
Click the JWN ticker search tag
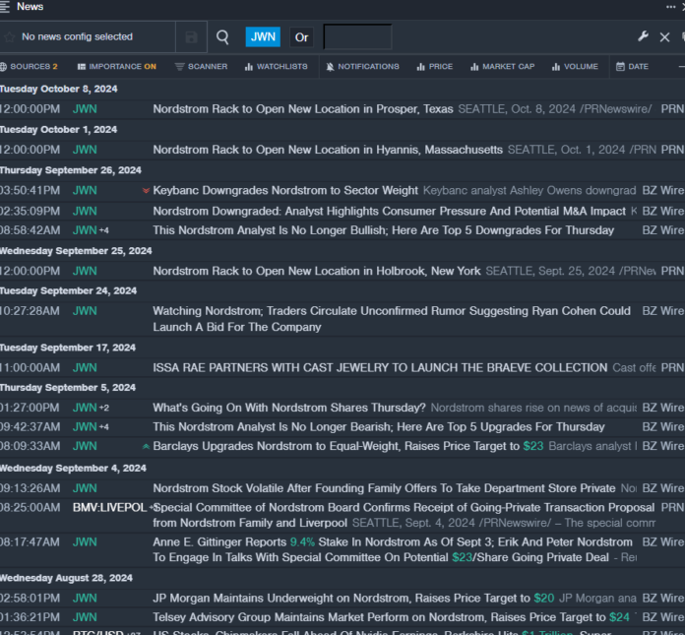(263, 37)
